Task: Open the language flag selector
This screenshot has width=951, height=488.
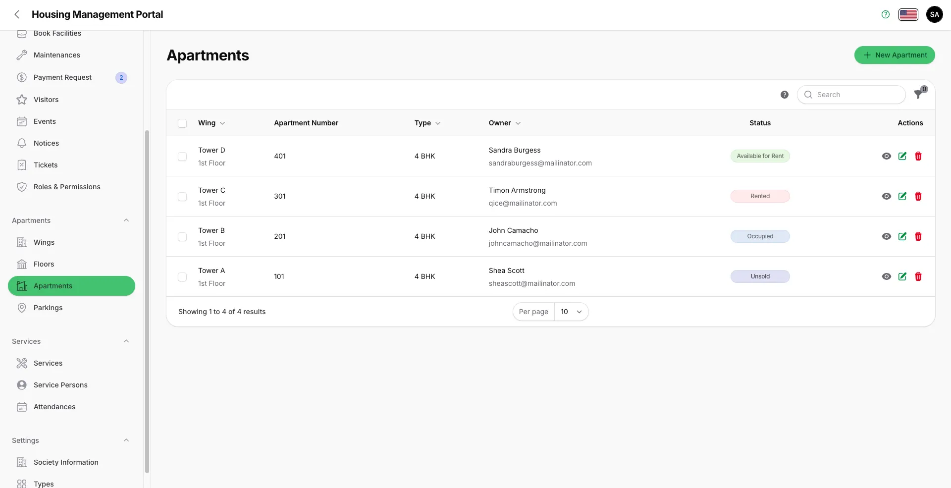Action: (x=908, y=14)
